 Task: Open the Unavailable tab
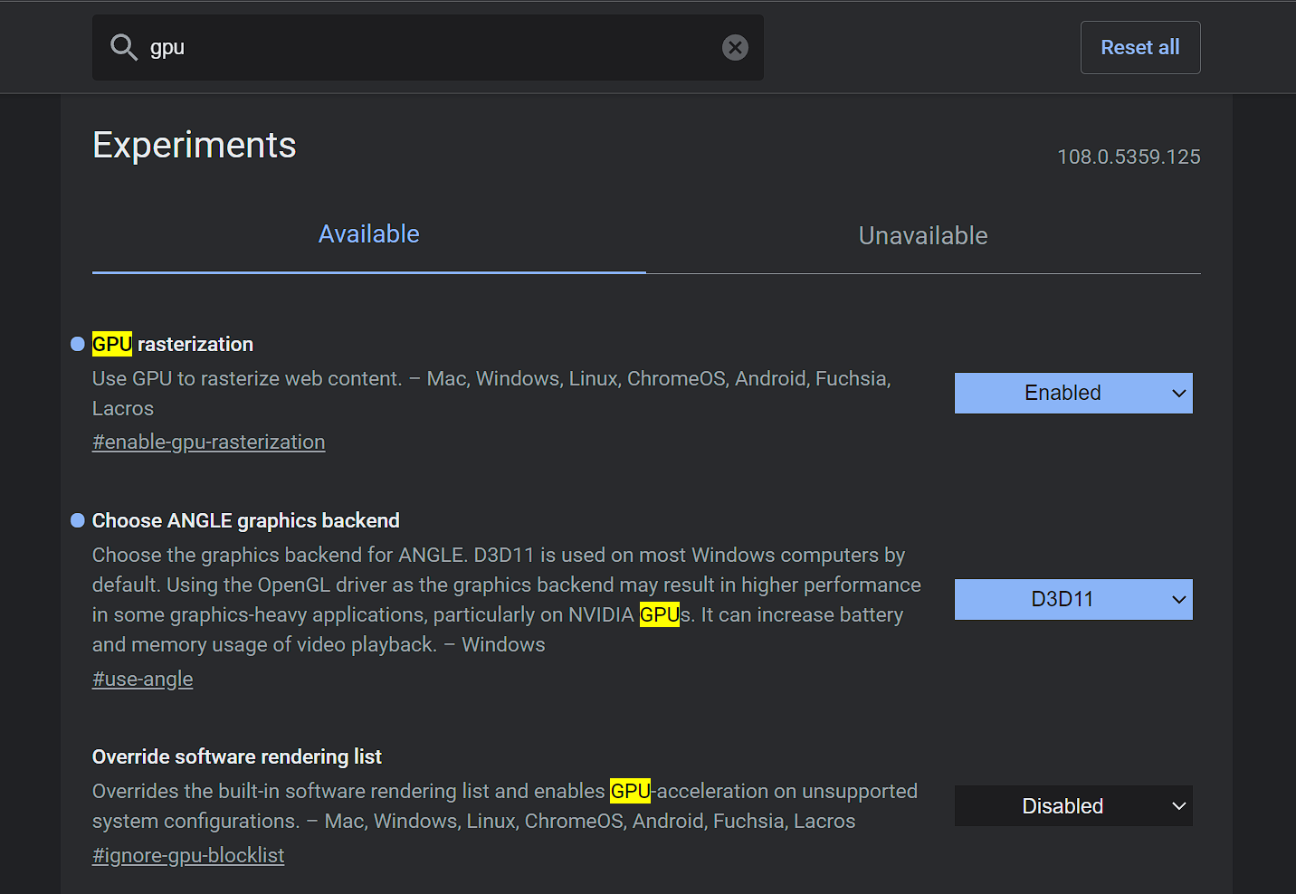click(922, 236)
